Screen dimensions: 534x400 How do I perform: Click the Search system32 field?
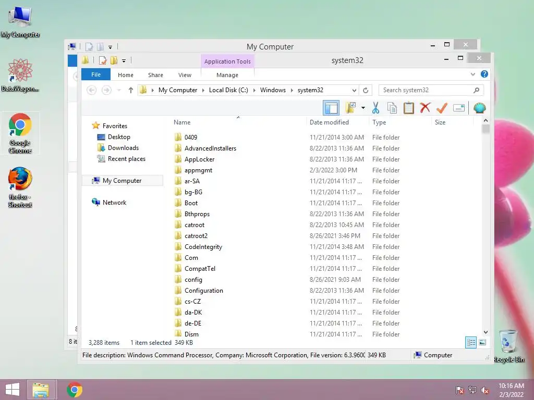[426, 90]
